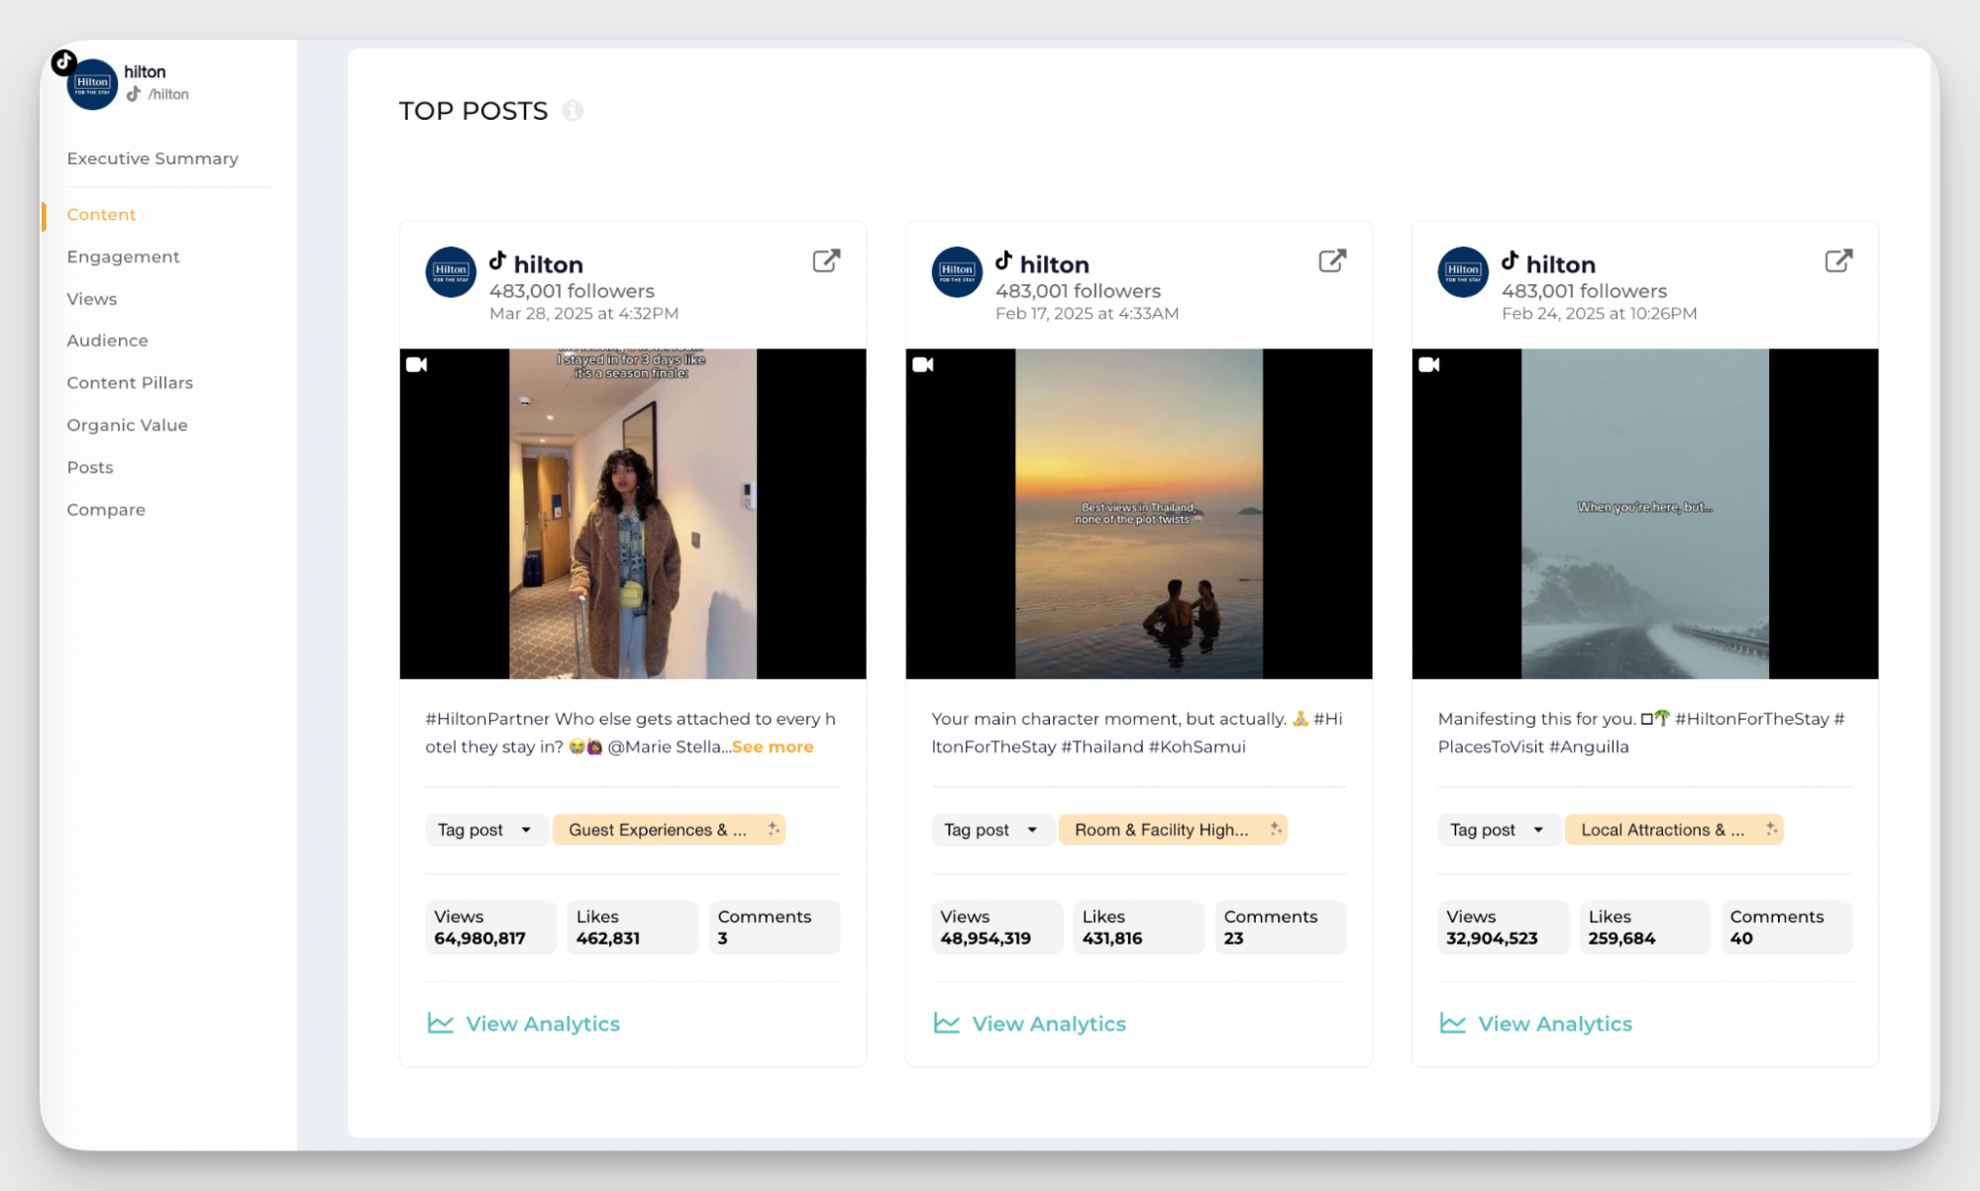Viewport: 1980px width, 1191px height.
Task: Click View Analytics under the Thailand post
Action: (x=1048, y=1023)
